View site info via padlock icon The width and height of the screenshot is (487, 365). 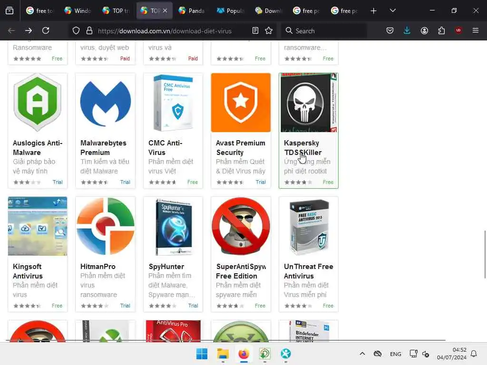(89, 30)
